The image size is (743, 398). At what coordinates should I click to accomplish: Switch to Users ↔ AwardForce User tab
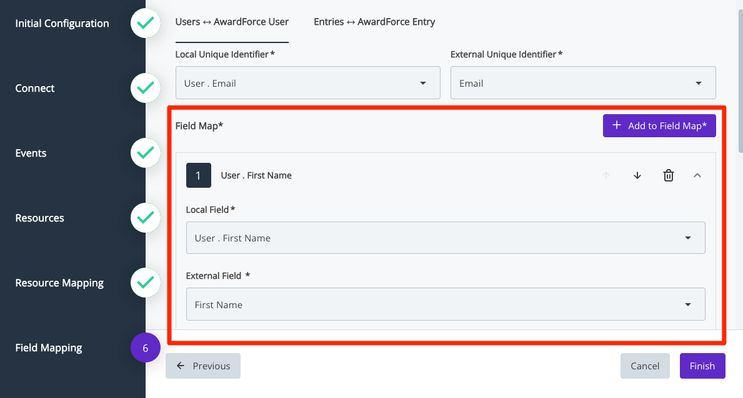pos(232,22)
